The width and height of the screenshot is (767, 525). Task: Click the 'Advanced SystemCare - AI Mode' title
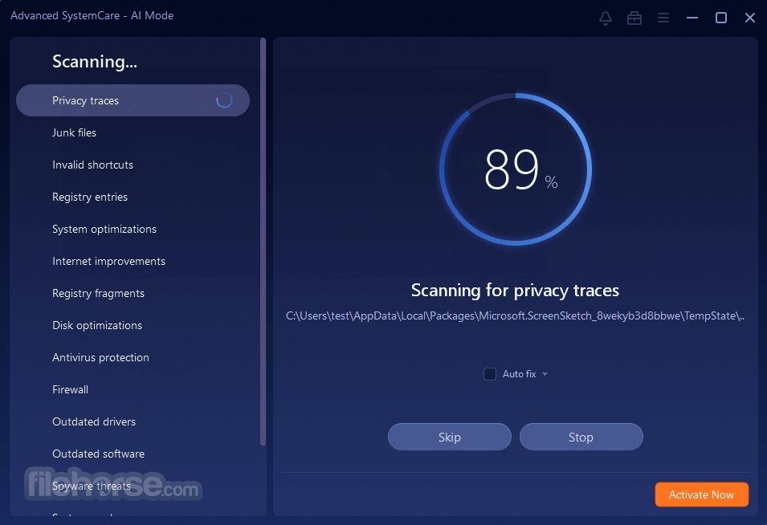click(92, 15)
